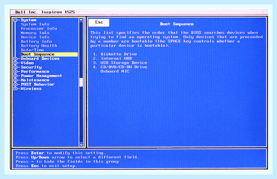Image resolution: width=277 pixels, height=179 pixels.
Task: Click the Dell Inc. Inspiron 1525 title
Action: click(45, 12)
